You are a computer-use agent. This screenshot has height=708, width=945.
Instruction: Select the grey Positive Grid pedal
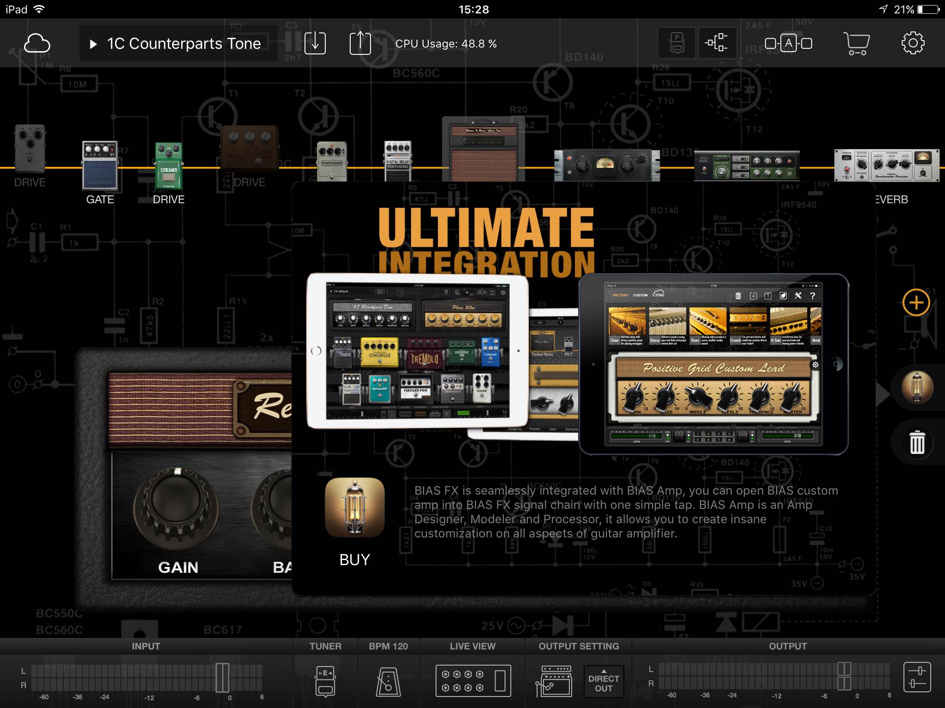pyautogui.click(x=332, y=161)
